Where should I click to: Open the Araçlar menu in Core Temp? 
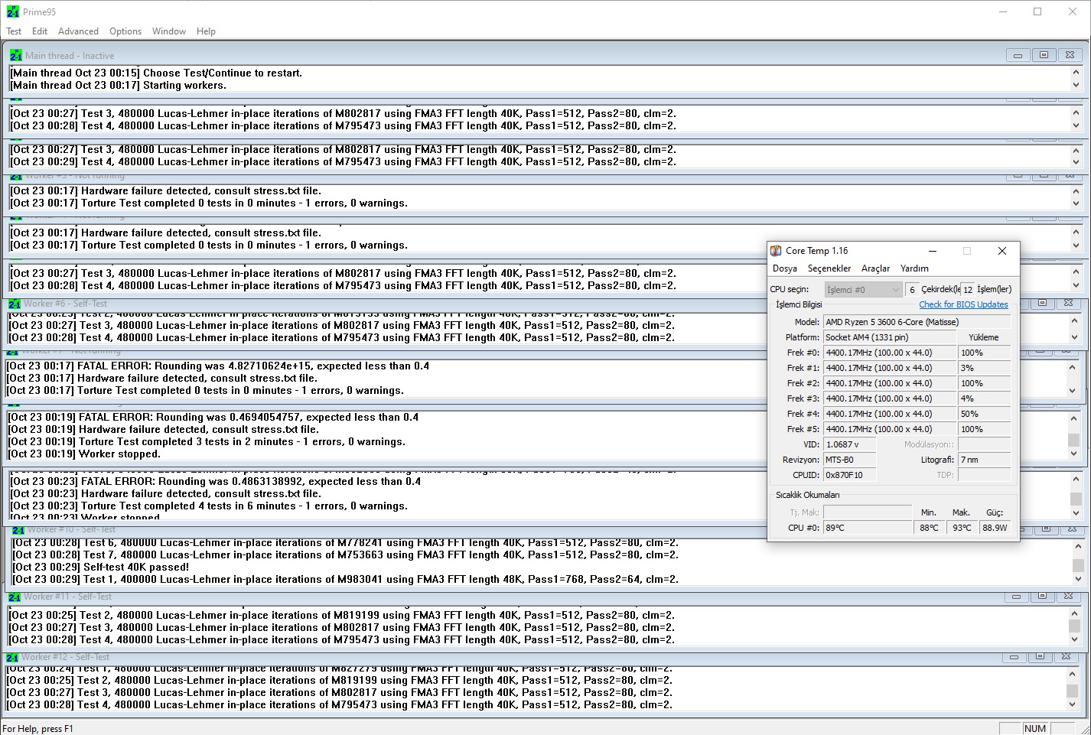point(875,268)
